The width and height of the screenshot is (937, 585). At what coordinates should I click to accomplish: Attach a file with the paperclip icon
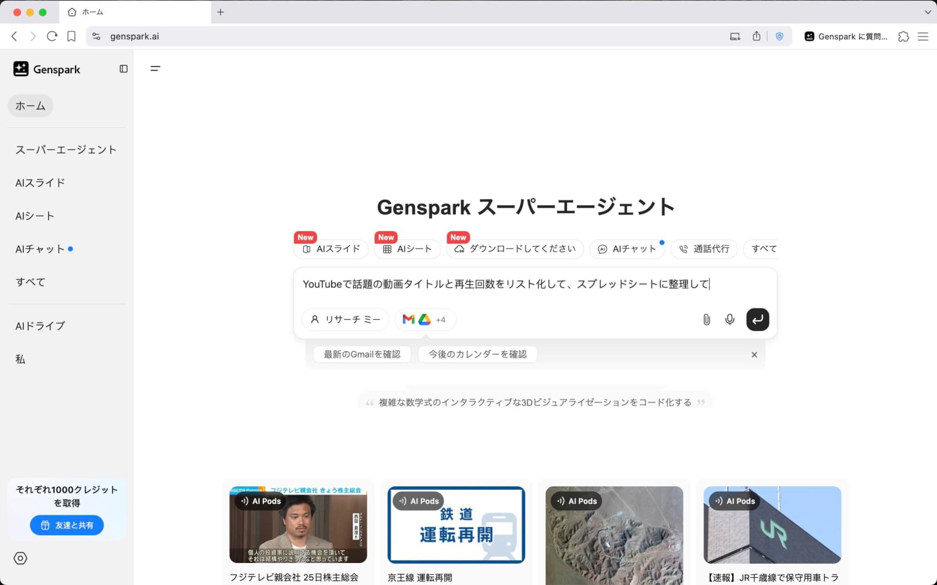706,319
